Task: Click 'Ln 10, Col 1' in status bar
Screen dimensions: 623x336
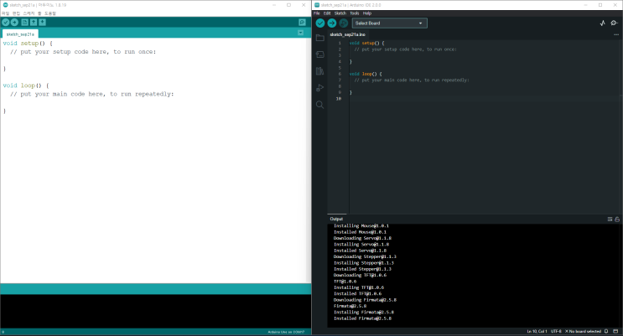Action: (537, 331)
